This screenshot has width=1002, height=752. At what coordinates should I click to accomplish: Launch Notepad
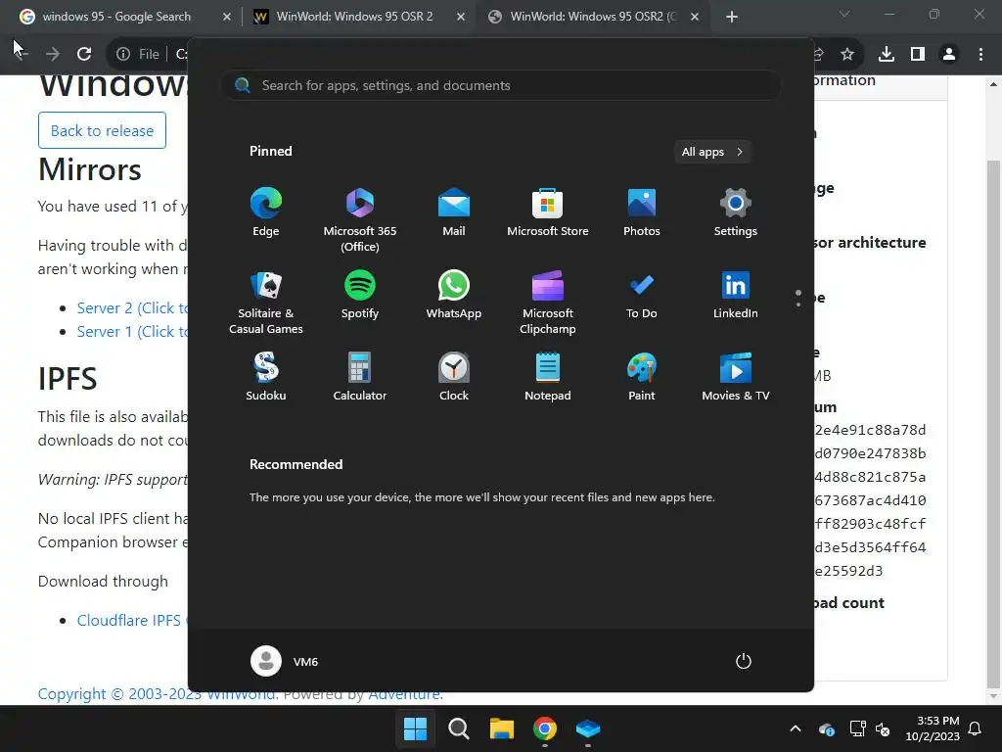548,377
